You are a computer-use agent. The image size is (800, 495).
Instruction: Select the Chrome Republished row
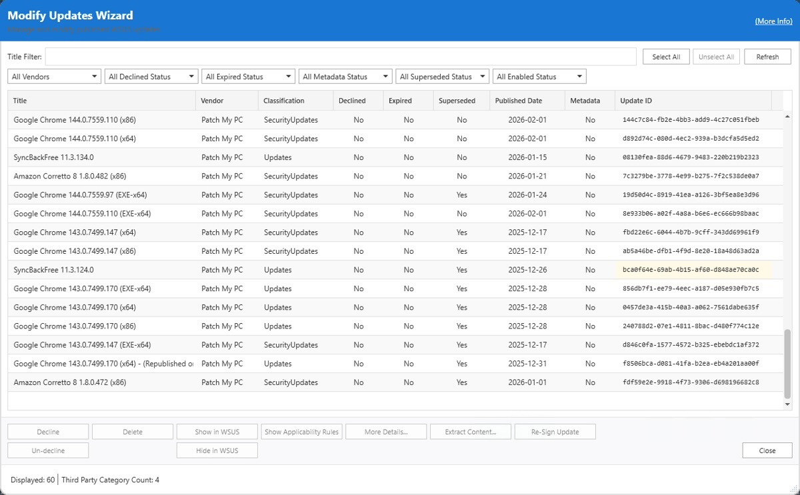click(x=395, y=364)
